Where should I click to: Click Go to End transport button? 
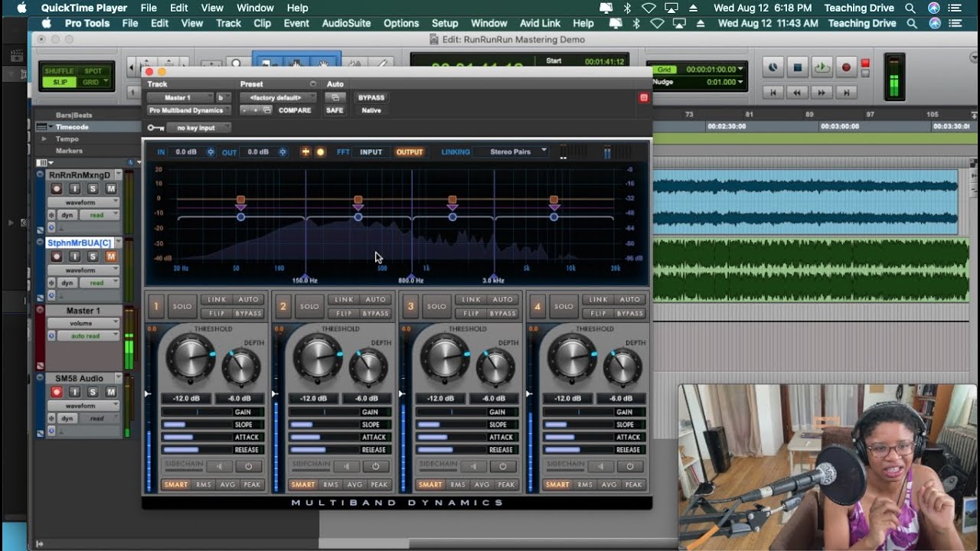pos(846,92)
